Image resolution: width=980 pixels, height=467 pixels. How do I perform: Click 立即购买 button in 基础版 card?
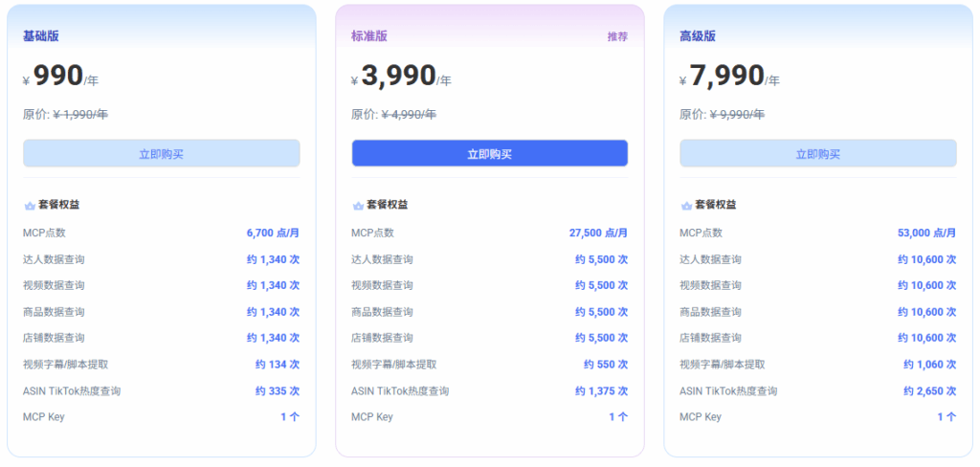coord(161,153)
